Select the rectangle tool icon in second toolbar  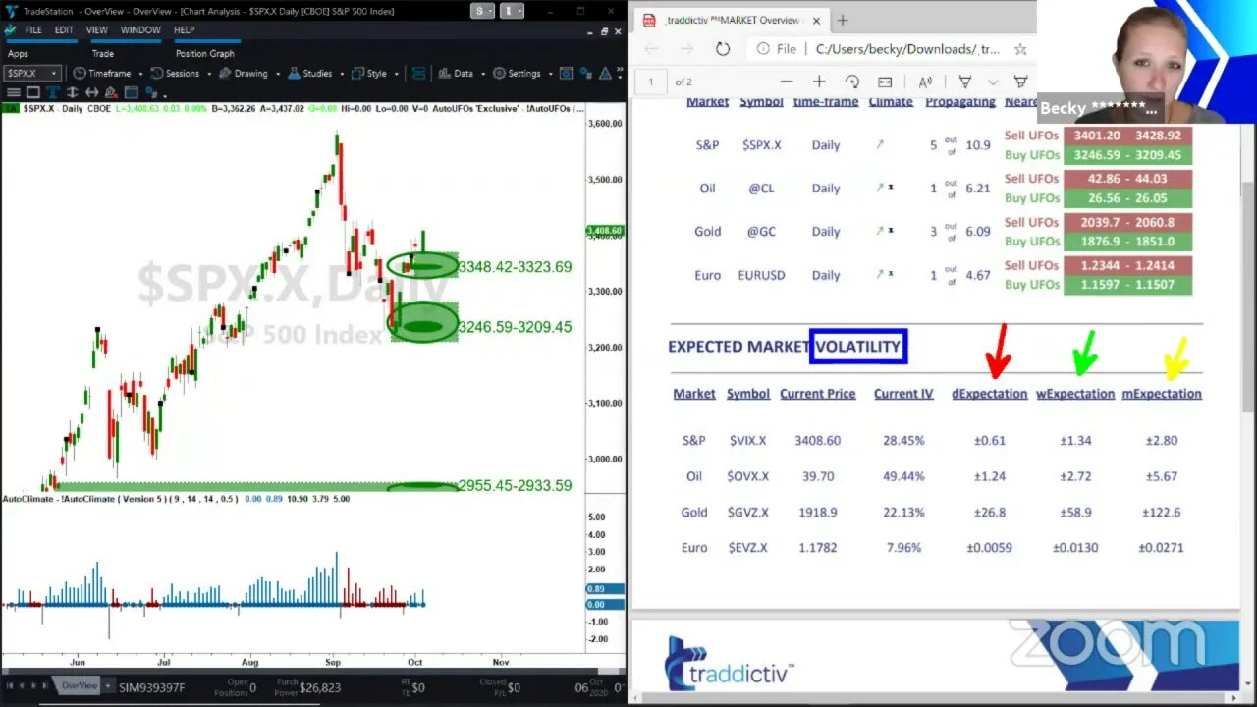point(32,93)
